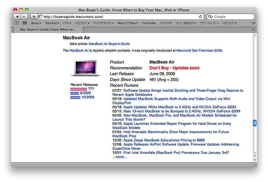Click the blue 10/2008 release bar
The image size is (268, 182).
(75, 97)
